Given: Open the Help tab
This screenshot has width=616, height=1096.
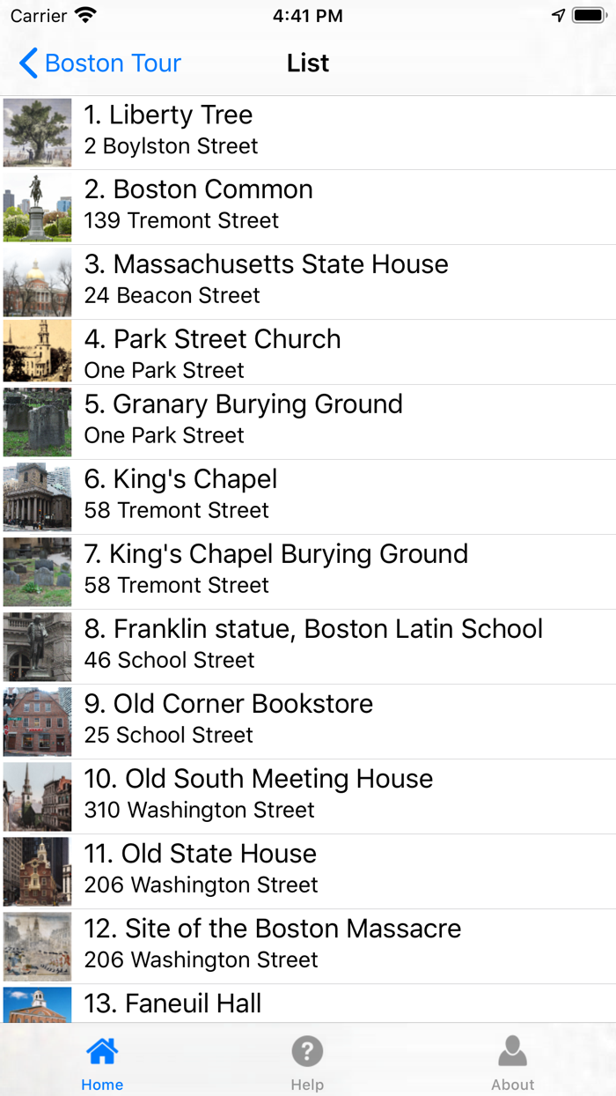Looking at the screenshot, I should 307,1060.
